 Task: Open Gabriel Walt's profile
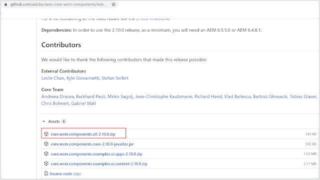click(83, 103)
